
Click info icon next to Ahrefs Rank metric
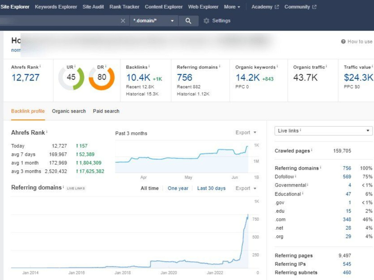40,66
